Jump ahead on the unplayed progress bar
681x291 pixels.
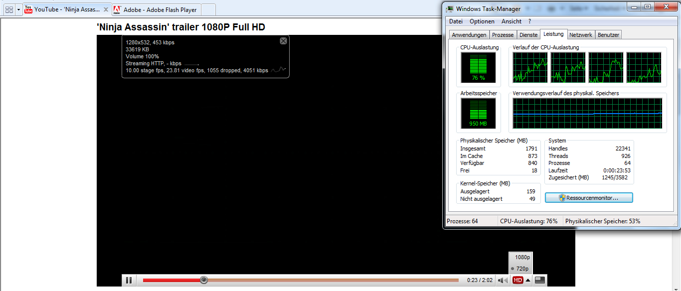coord(333,280)
